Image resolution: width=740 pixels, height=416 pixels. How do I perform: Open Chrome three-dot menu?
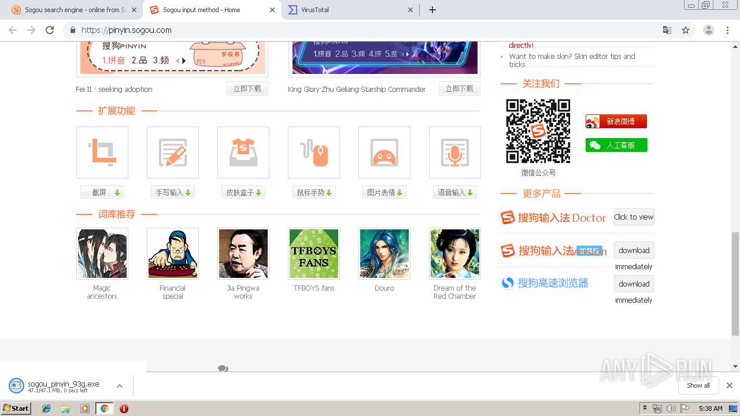(727, 30)
